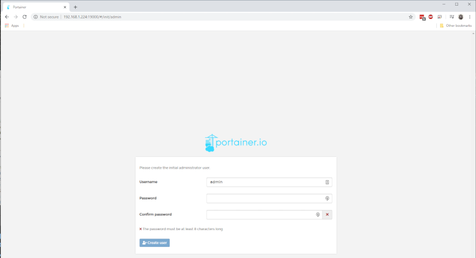
Task: Open the Apps grid shortcut
Action: click(x=12, y=26)
